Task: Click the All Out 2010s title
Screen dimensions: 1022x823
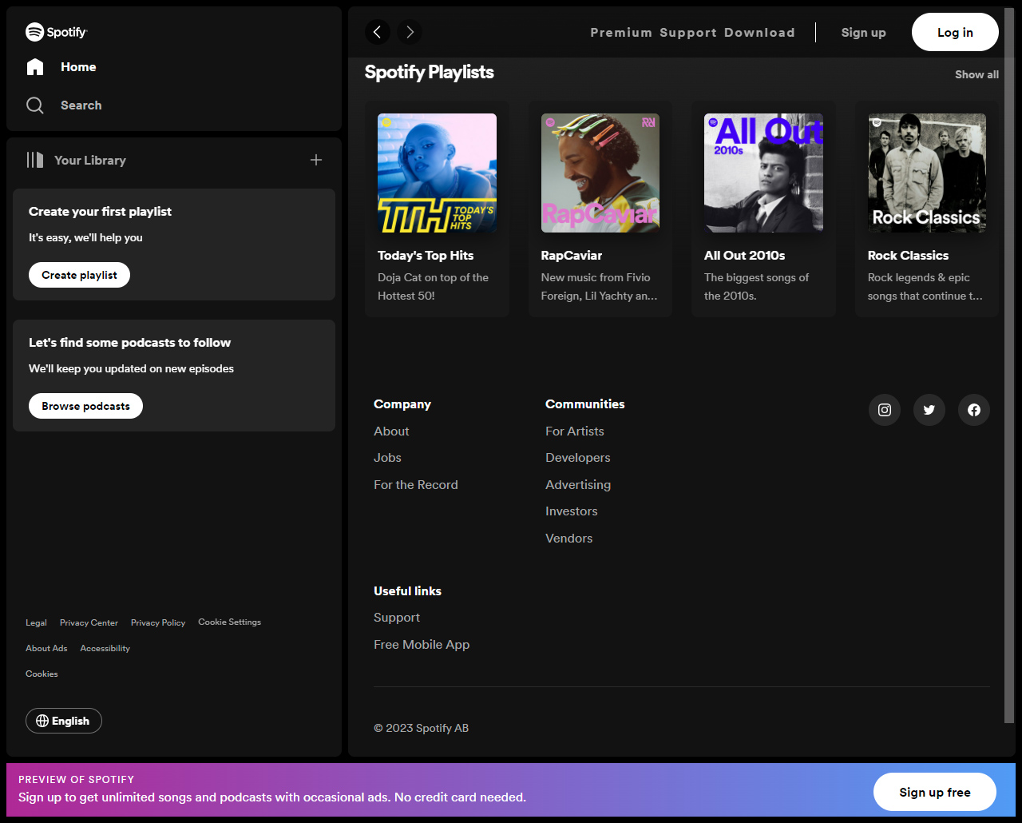Action: tap(745, 256)
